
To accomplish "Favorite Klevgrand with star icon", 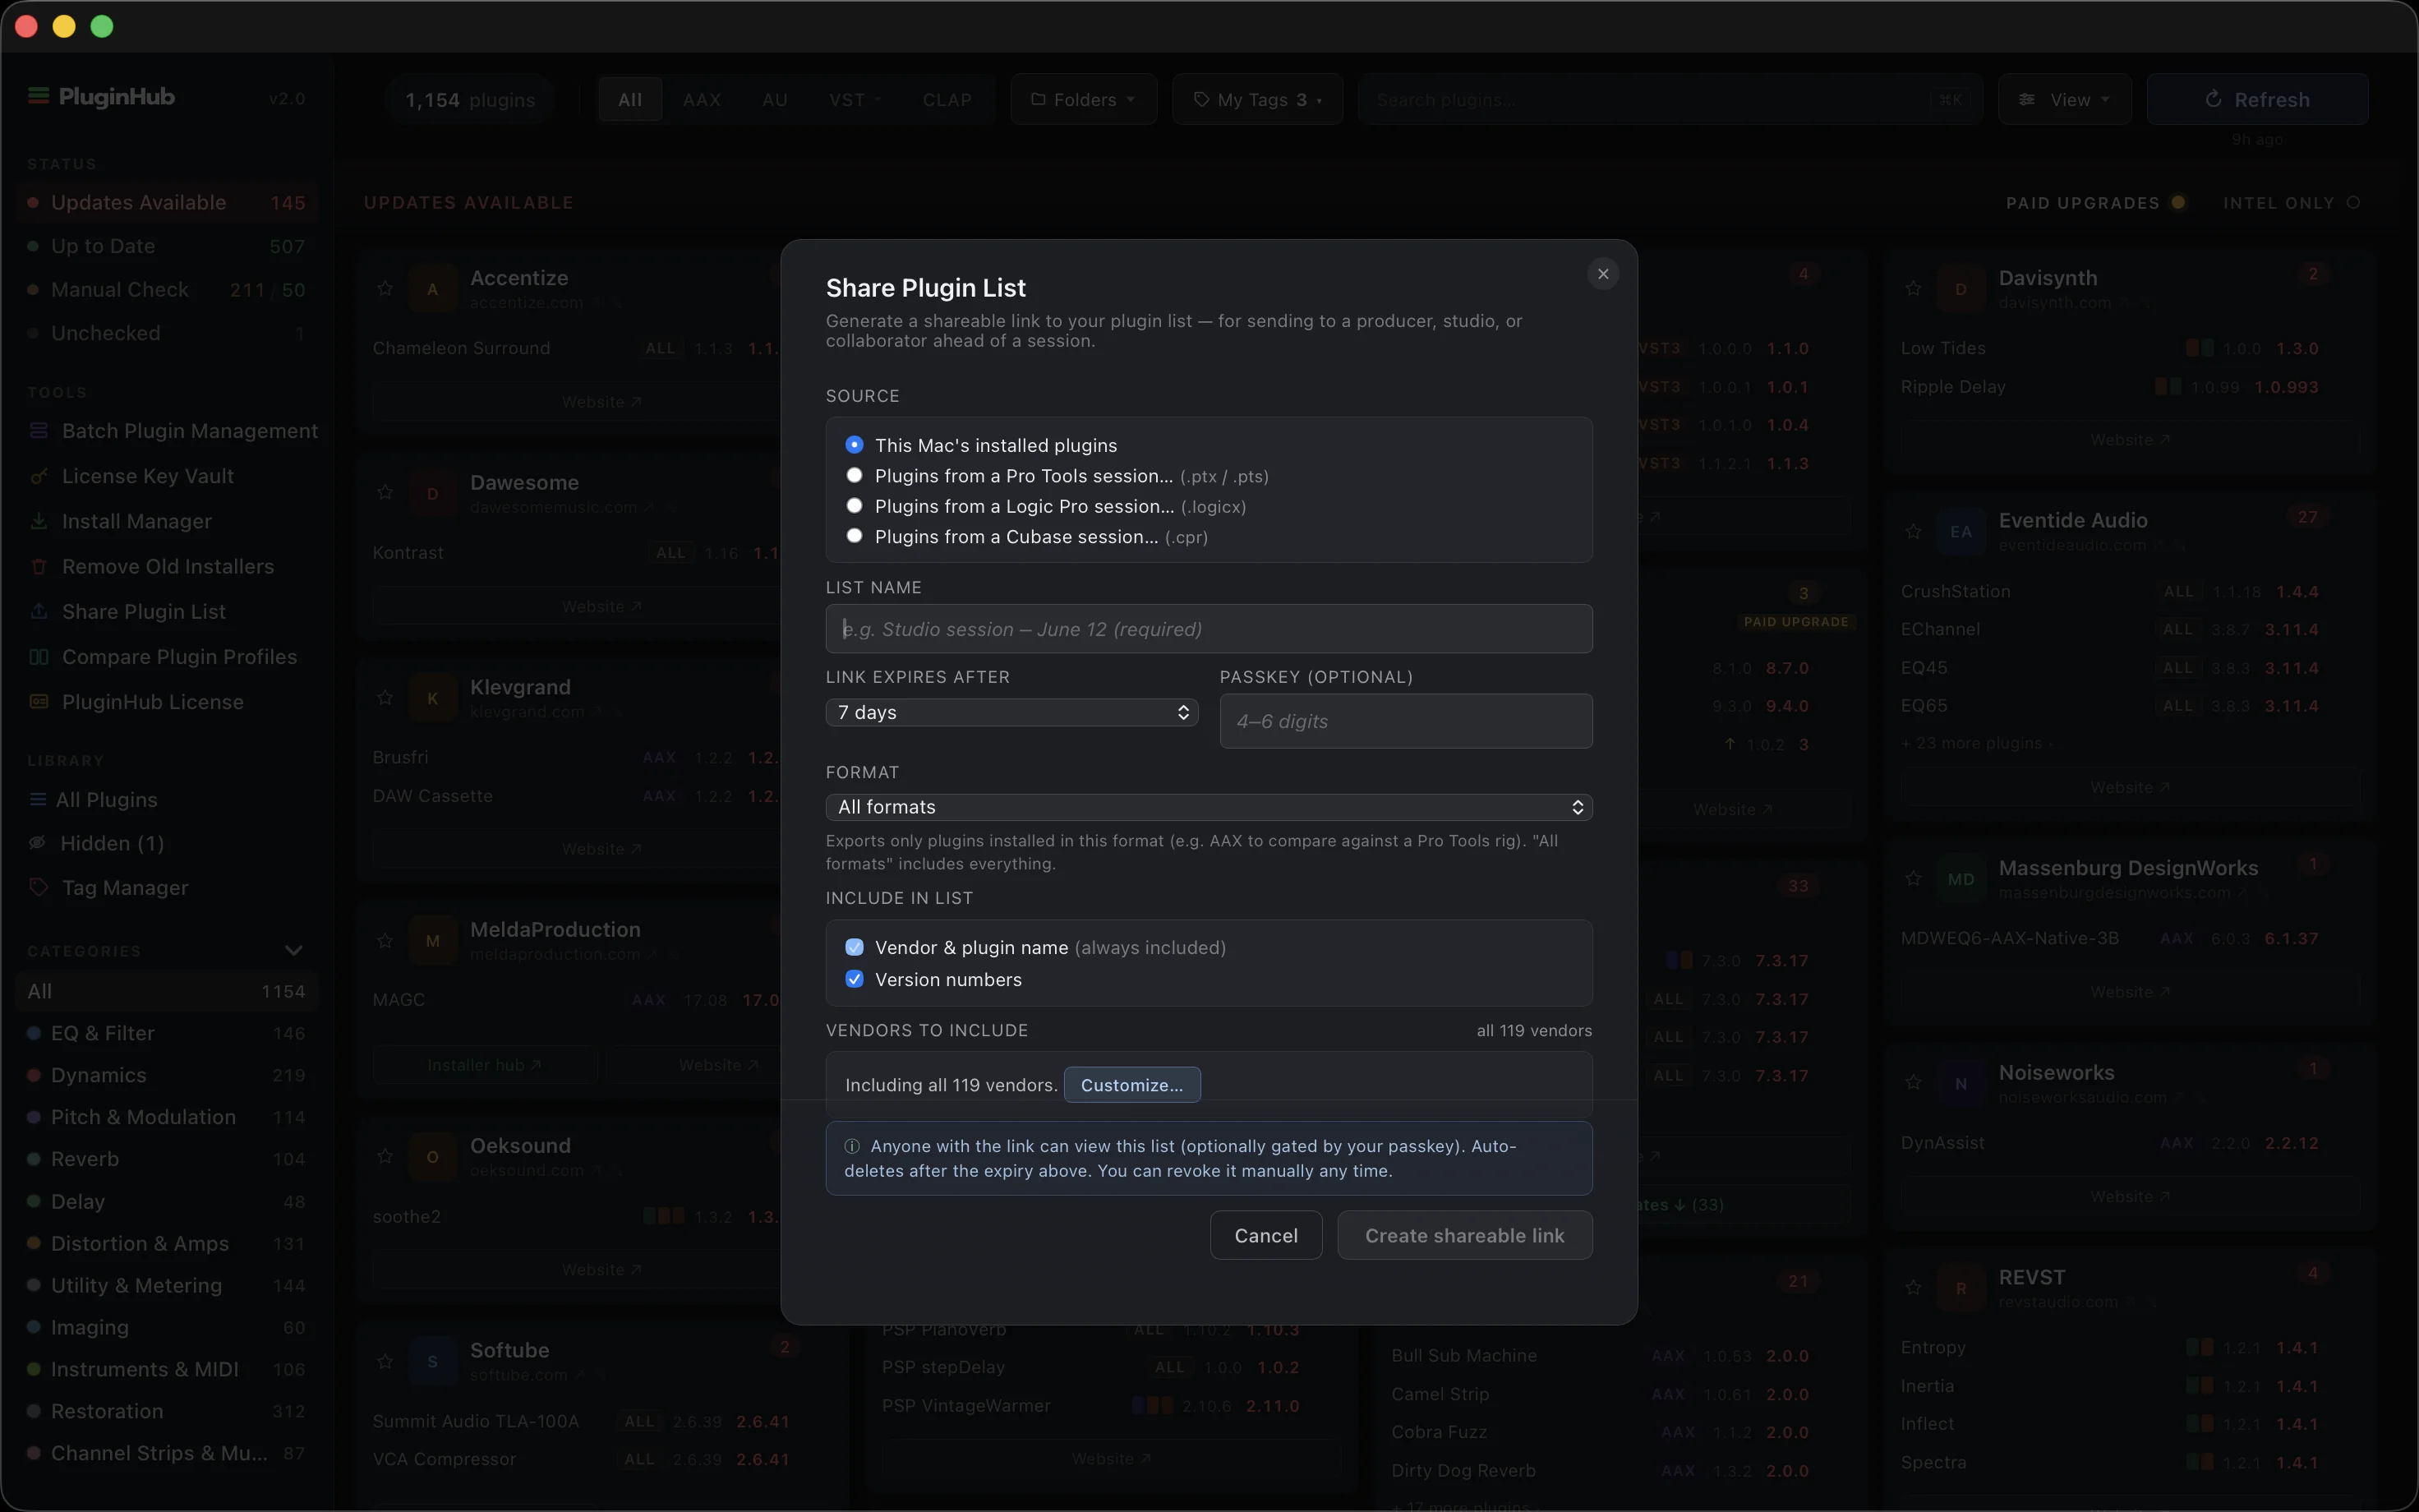I will point(385,697).
